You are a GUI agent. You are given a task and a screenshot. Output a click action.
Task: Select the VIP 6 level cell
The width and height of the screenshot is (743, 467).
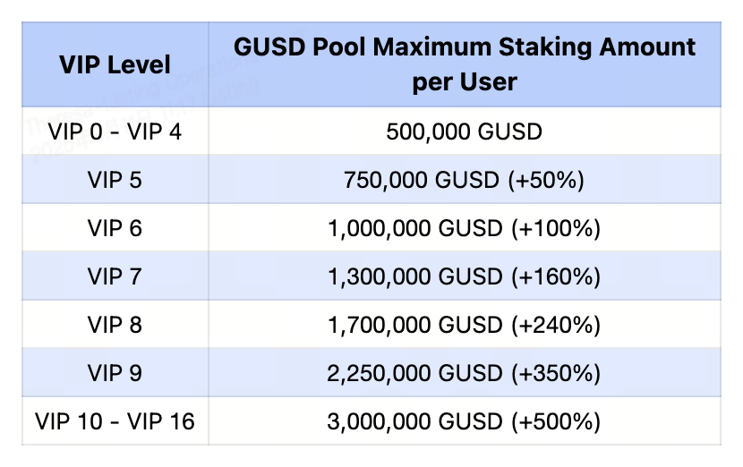(115, 228)
